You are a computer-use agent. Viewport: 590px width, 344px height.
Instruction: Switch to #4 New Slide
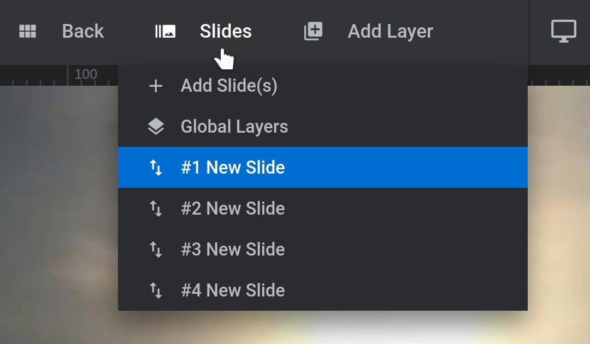tap(323, 290)
